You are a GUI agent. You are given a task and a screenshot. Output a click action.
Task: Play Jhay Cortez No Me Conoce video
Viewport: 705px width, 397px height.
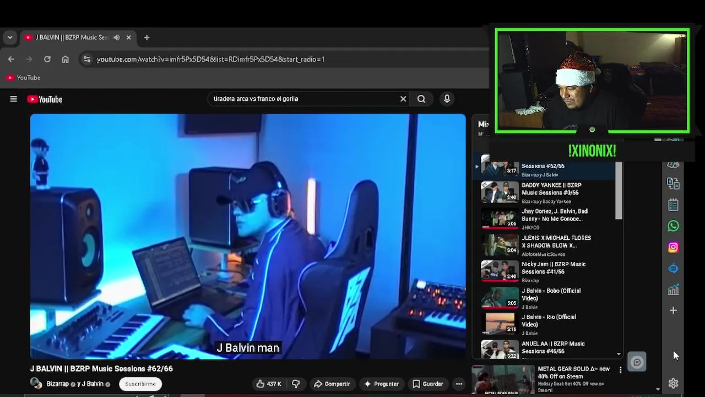coord(555,215)
